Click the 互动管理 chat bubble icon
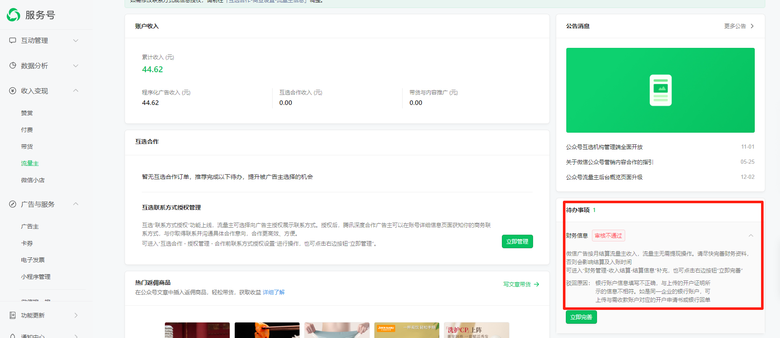This screenshot has height=338, width=780. 13,40
